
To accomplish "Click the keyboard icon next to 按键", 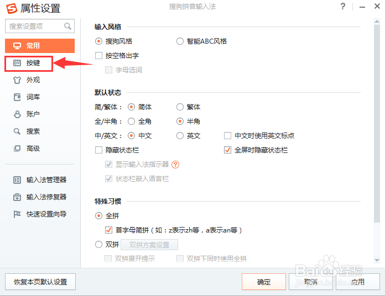I will pos(17,63).
